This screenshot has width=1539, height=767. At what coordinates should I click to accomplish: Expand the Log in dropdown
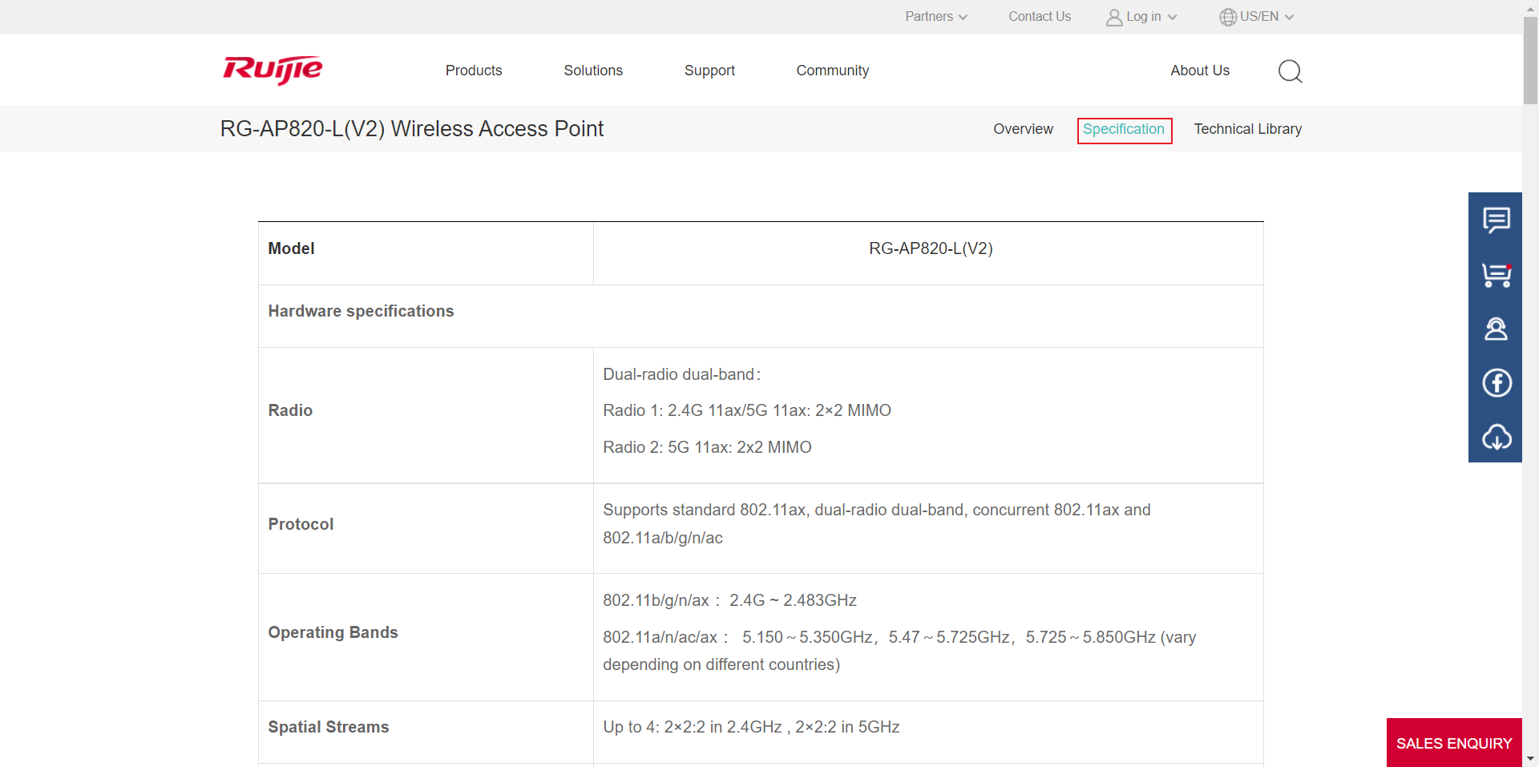(1152, 17)
